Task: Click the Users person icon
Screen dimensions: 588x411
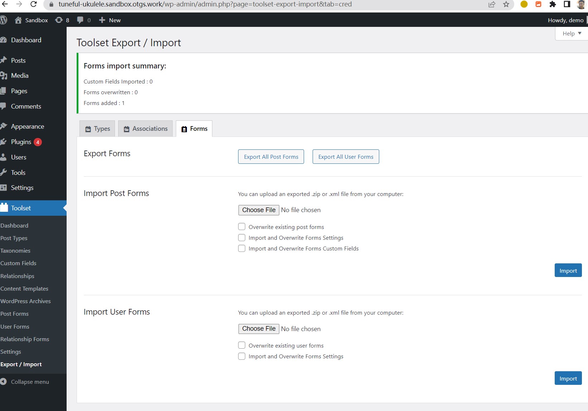Action: click(4, 157)
